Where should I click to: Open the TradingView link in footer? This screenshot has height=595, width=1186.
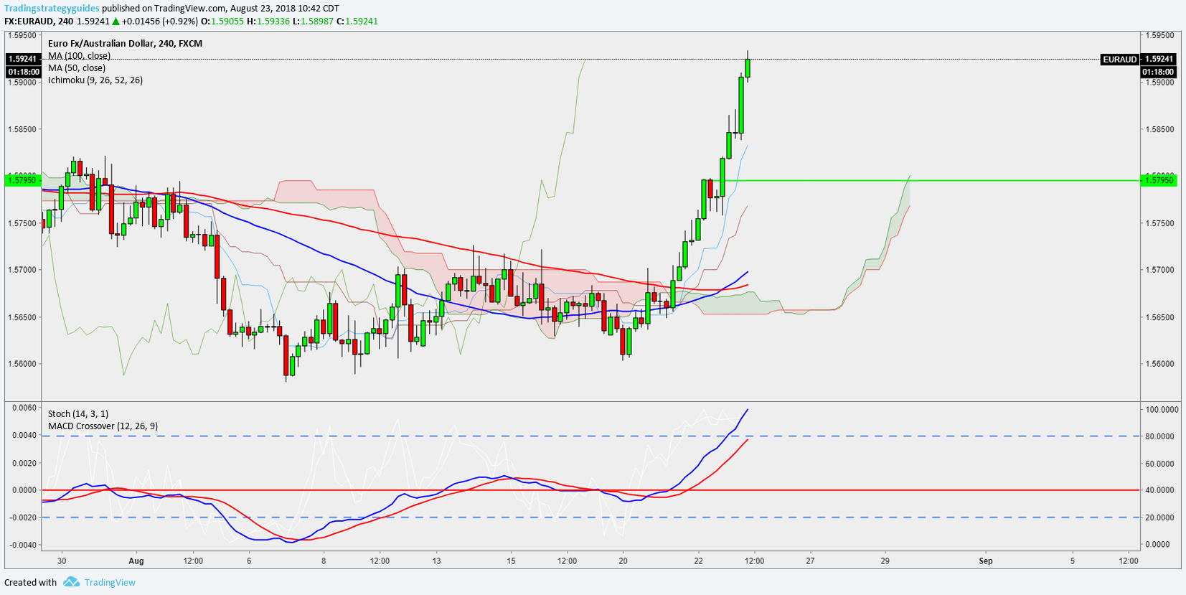point(110,582)
